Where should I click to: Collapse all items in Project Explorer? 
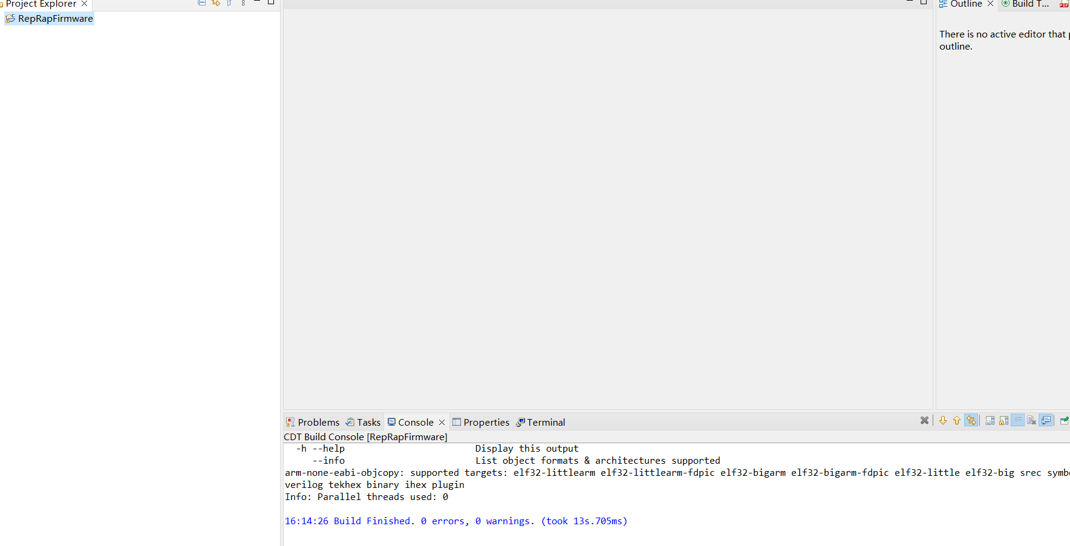point(201,3)
